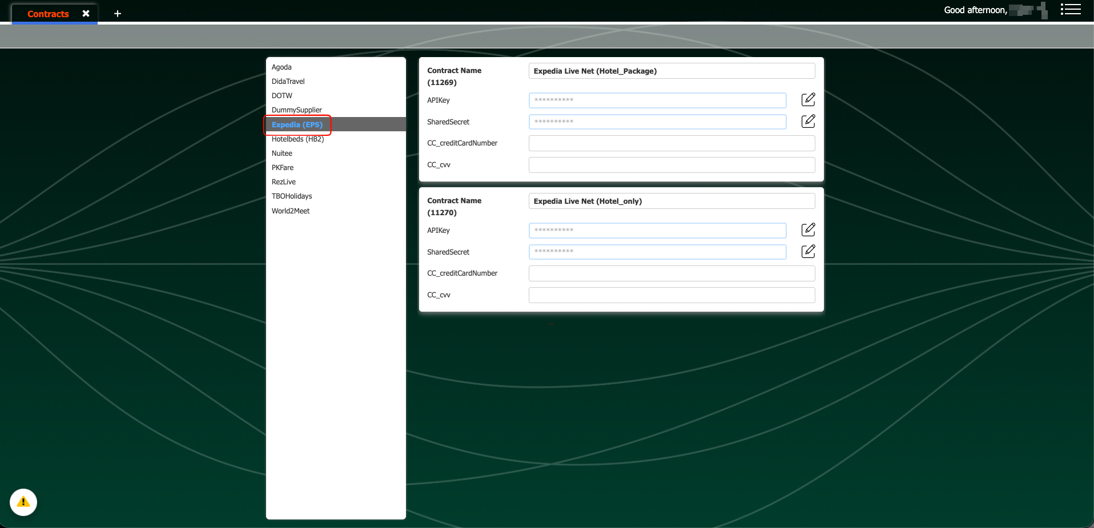Select Hotelbeds (HB2) supplier
This screenshot has height=528, width=1094.
pyautogui.click(x=336, y=139)
